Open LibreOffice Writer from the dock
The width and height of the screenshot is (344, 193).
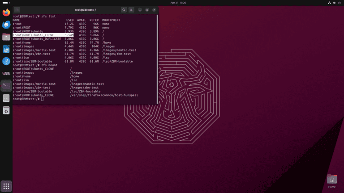point(6,49)
